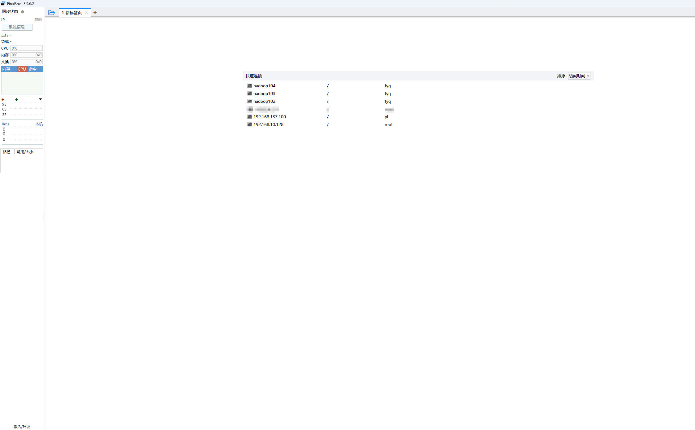Open the connection manager folder icon
Screen dimensions: 695x430
pos(52,12)
